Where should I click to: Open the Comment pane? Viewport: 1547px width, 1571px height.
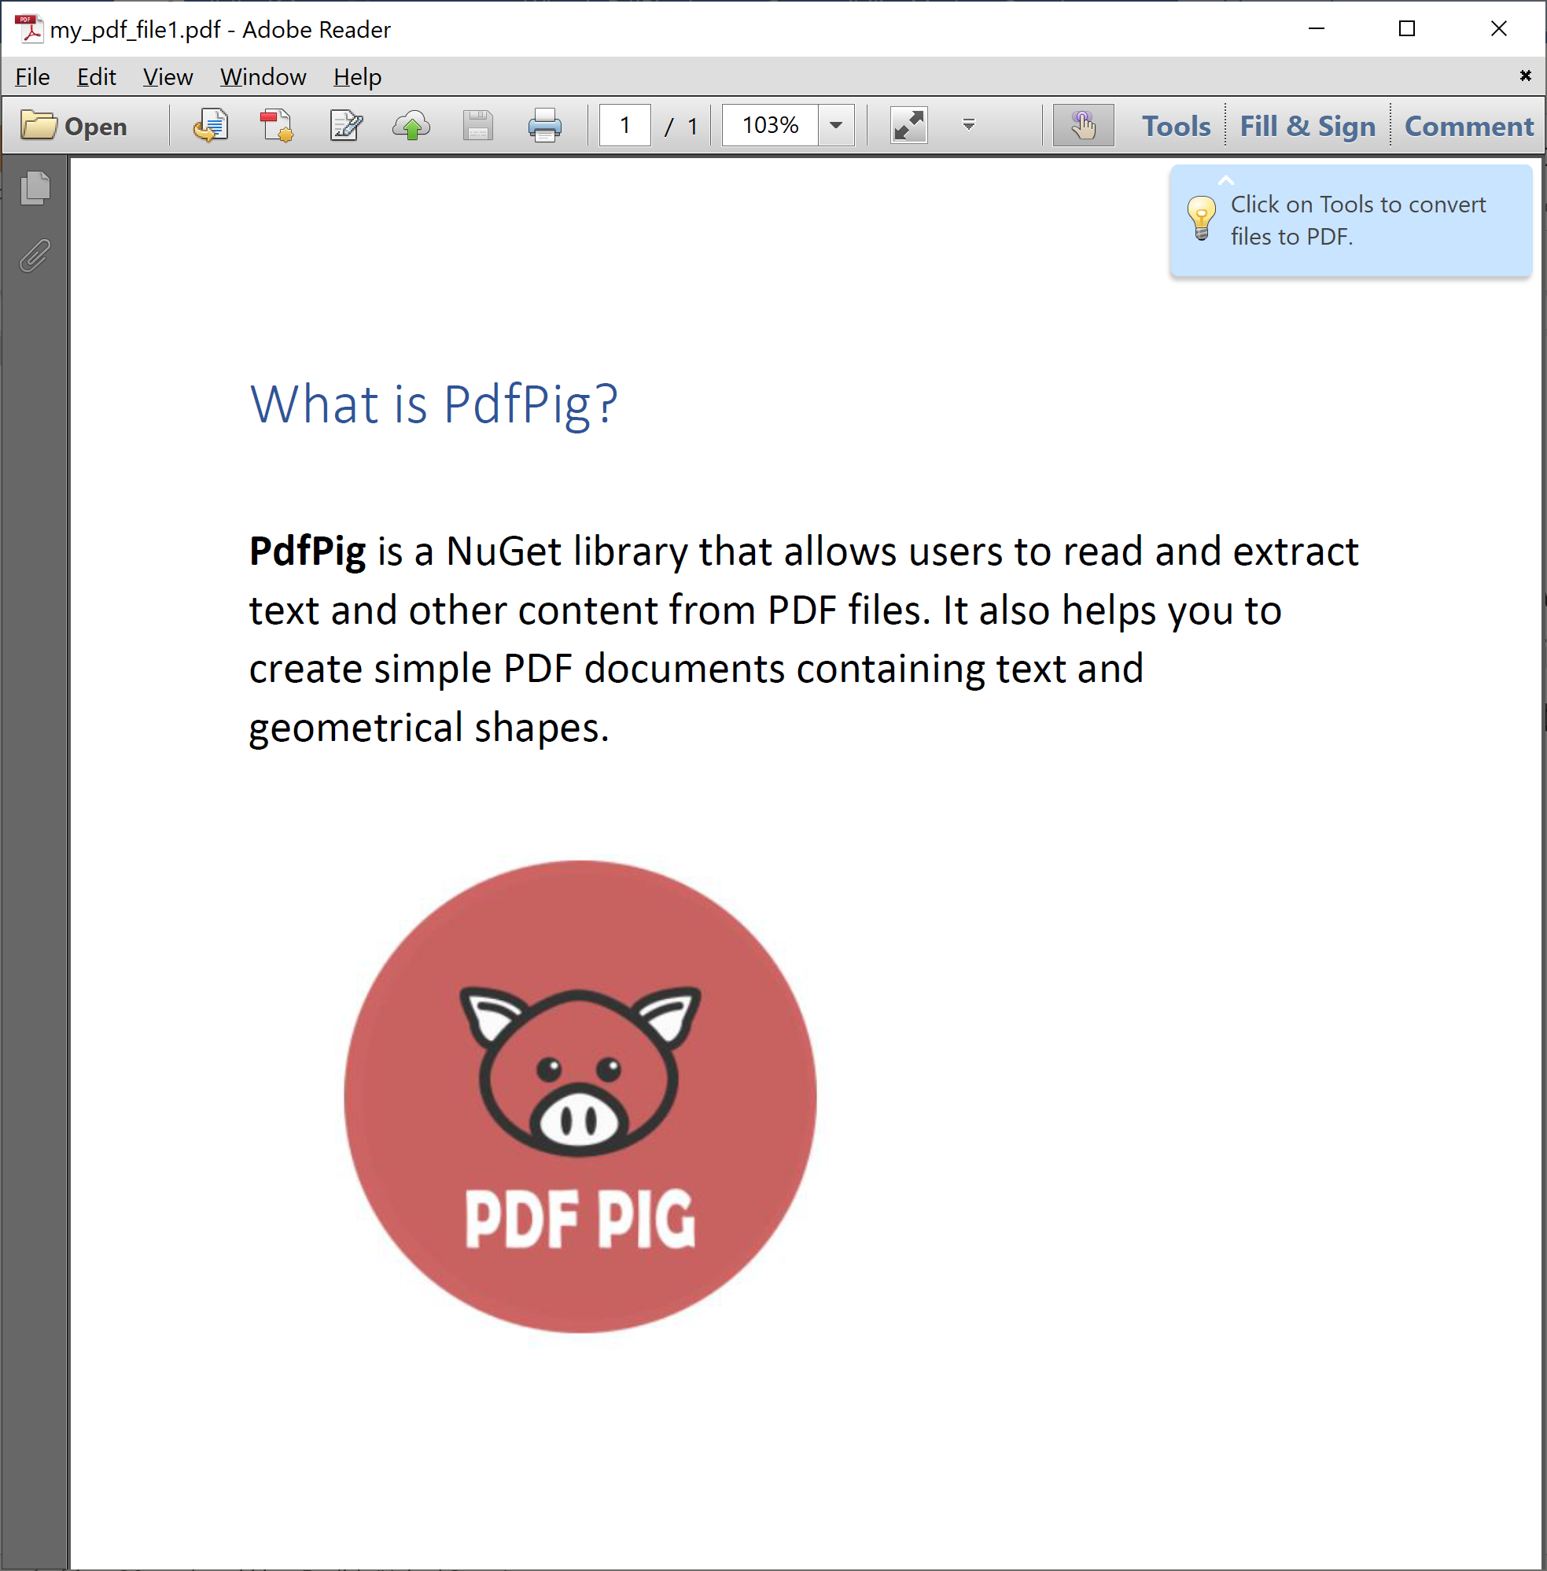(1468, 126)
